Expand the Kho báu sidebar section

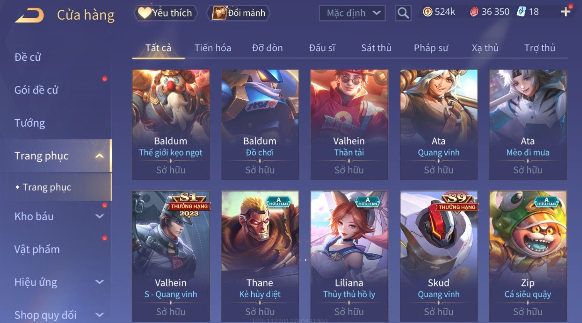point(99,216)
